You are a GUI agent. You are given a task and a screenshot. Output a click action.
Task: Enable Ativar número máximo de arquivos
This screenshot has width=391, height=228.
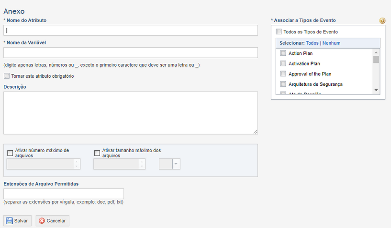(x=10, y=153)
